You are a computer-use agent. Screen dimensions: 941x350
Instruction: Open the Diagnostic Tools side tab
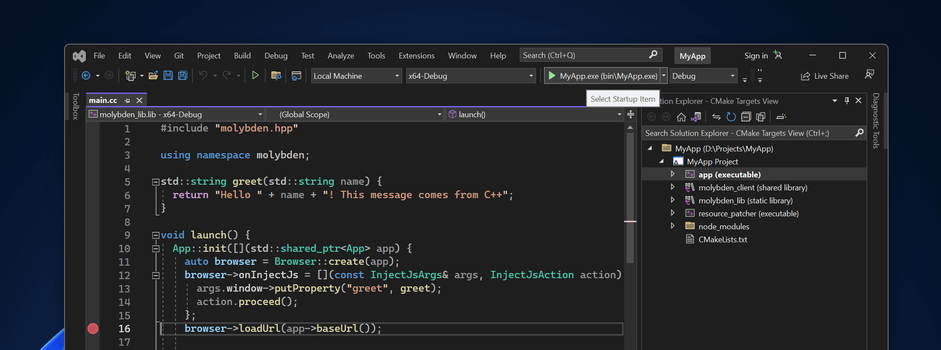(x=876, y=121)
